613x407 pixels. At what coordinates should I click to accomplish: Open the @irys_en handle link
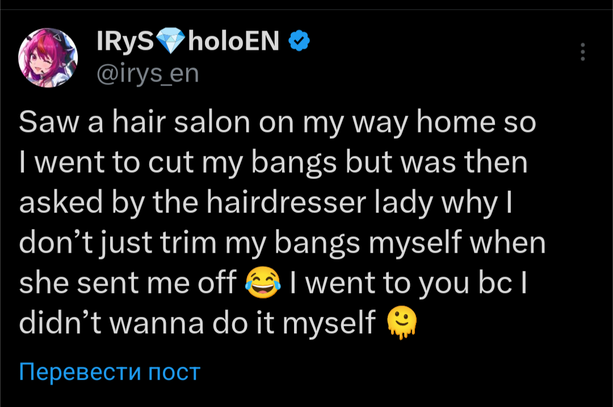tap(148, 74)
